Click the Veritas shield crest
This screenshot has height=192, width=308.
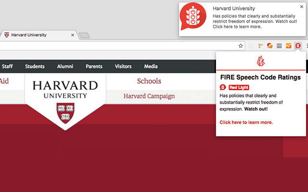(65, 113)
